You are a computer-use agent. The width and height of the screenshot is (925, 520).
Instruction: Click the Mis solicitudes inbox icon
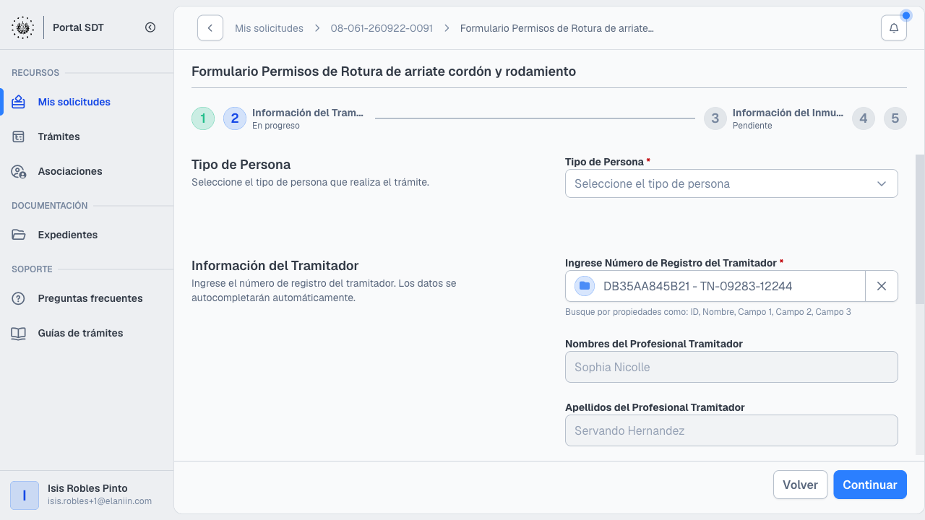19,102
